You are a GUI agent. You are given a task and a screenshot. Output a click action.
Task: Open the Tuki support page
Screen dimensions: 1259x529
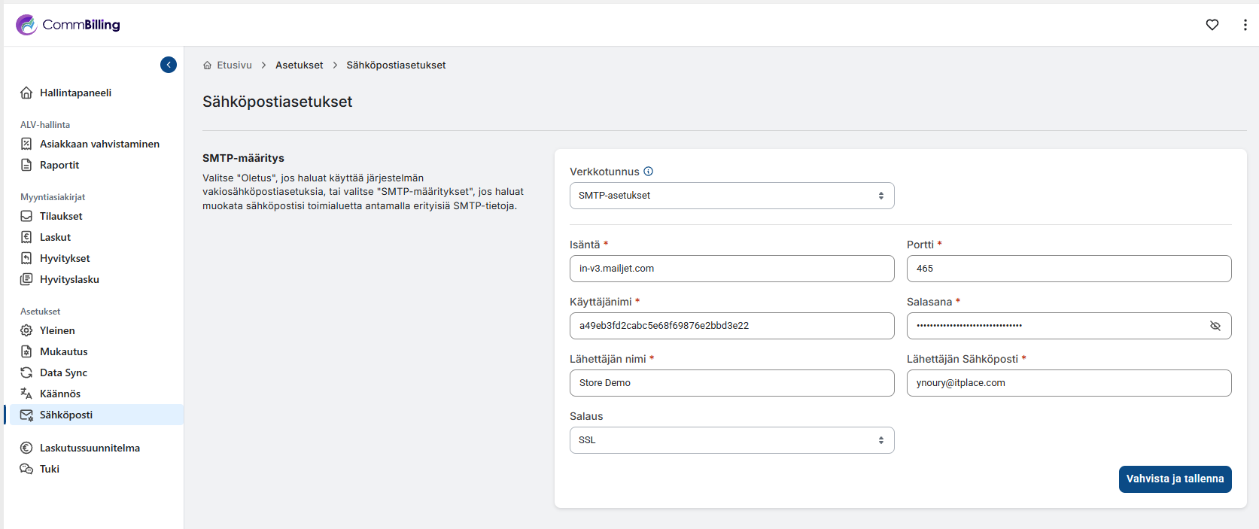pyautogui.click(x=50, y=469)
